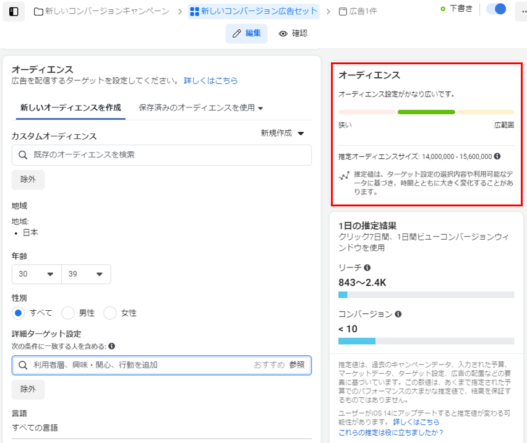Toggle the ad set on/off switch
The width and height of the screenshot is (527, 443).
pyautogui.click(x=496, y=9)
